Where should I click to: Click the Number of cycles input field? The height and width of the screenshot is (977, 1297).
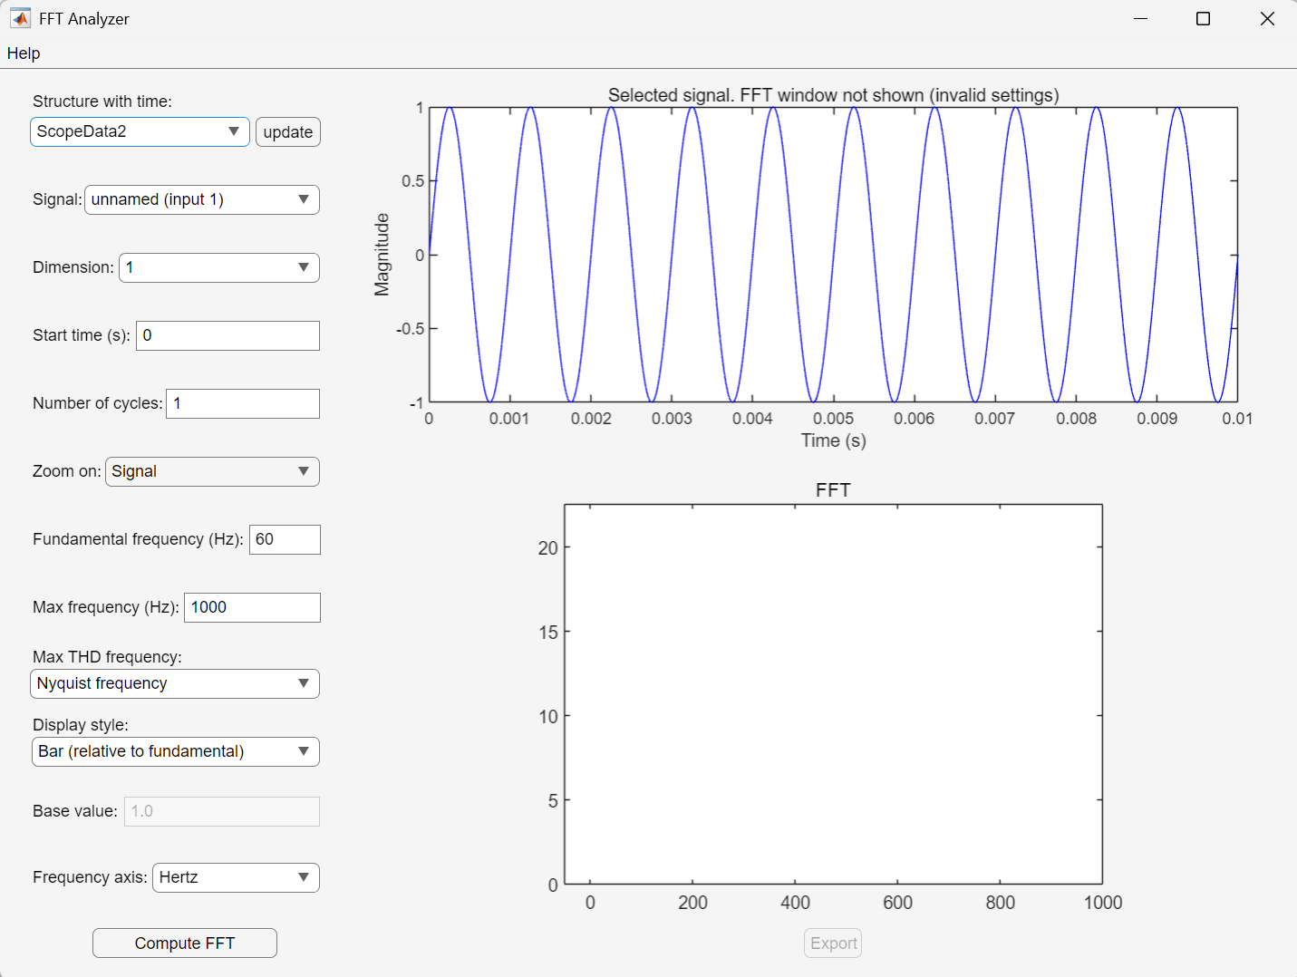coord(243,403)
